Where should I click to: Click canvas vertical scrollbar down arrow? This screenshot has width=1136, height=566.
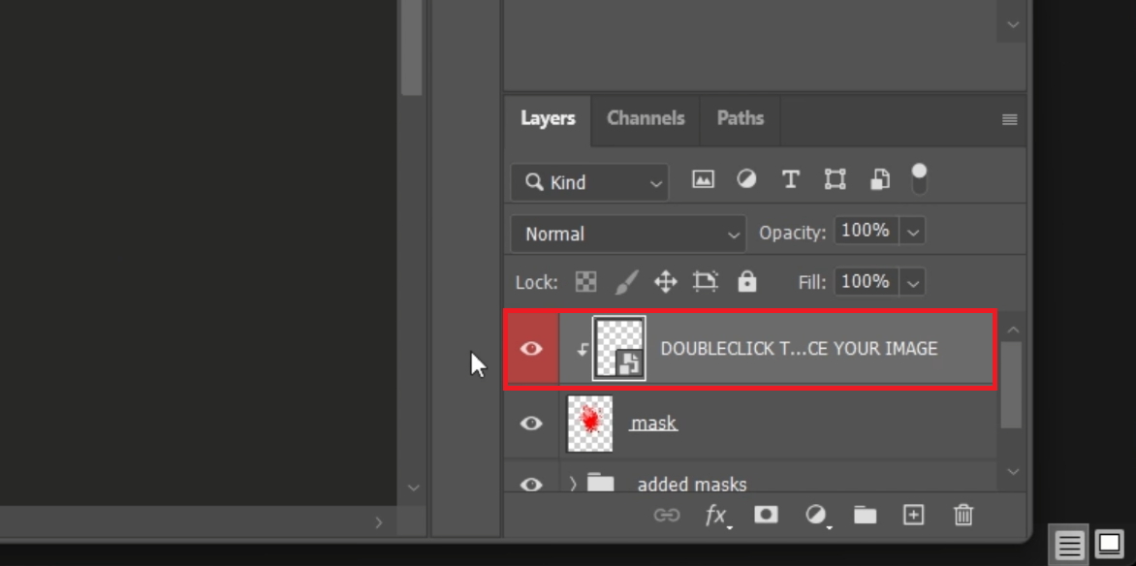point(413,487)
